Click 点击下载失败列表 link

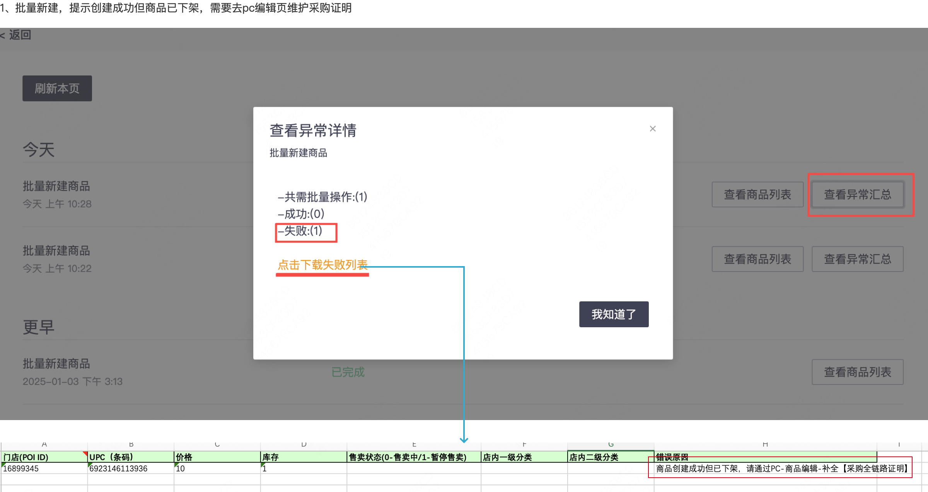tap(322, 265)
